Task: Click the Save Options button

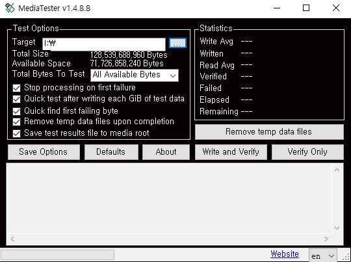Action: [x=44, y=152]
